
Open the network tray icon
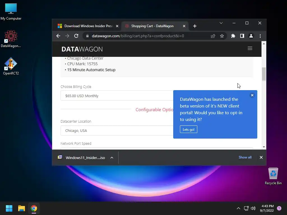click(x=246, y=208)
